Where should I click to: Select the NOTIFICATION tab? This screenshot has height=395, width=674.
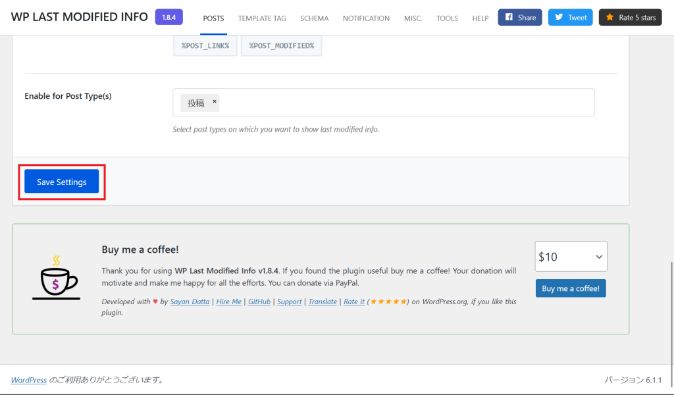[366, 18]
